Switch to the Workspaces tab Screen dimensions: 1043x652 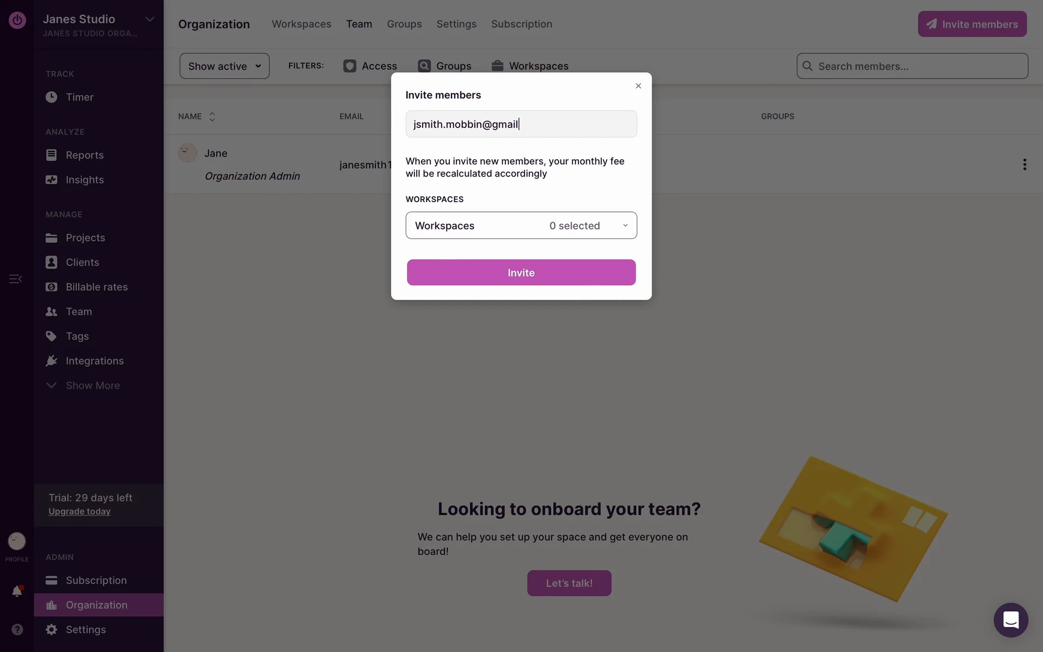(x=301, y=24)
